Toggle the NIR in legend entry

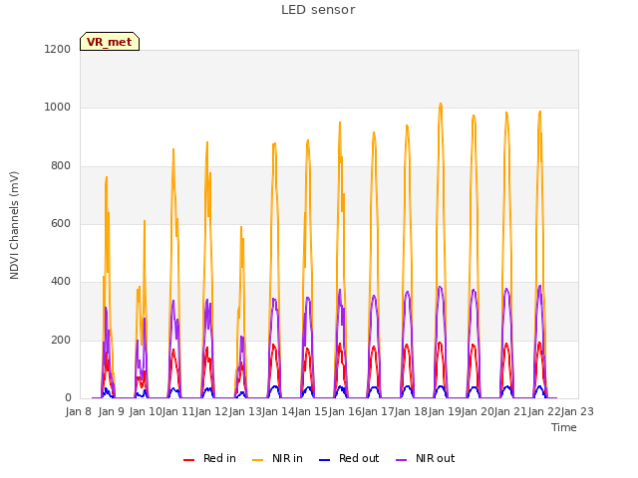point(277,458)
